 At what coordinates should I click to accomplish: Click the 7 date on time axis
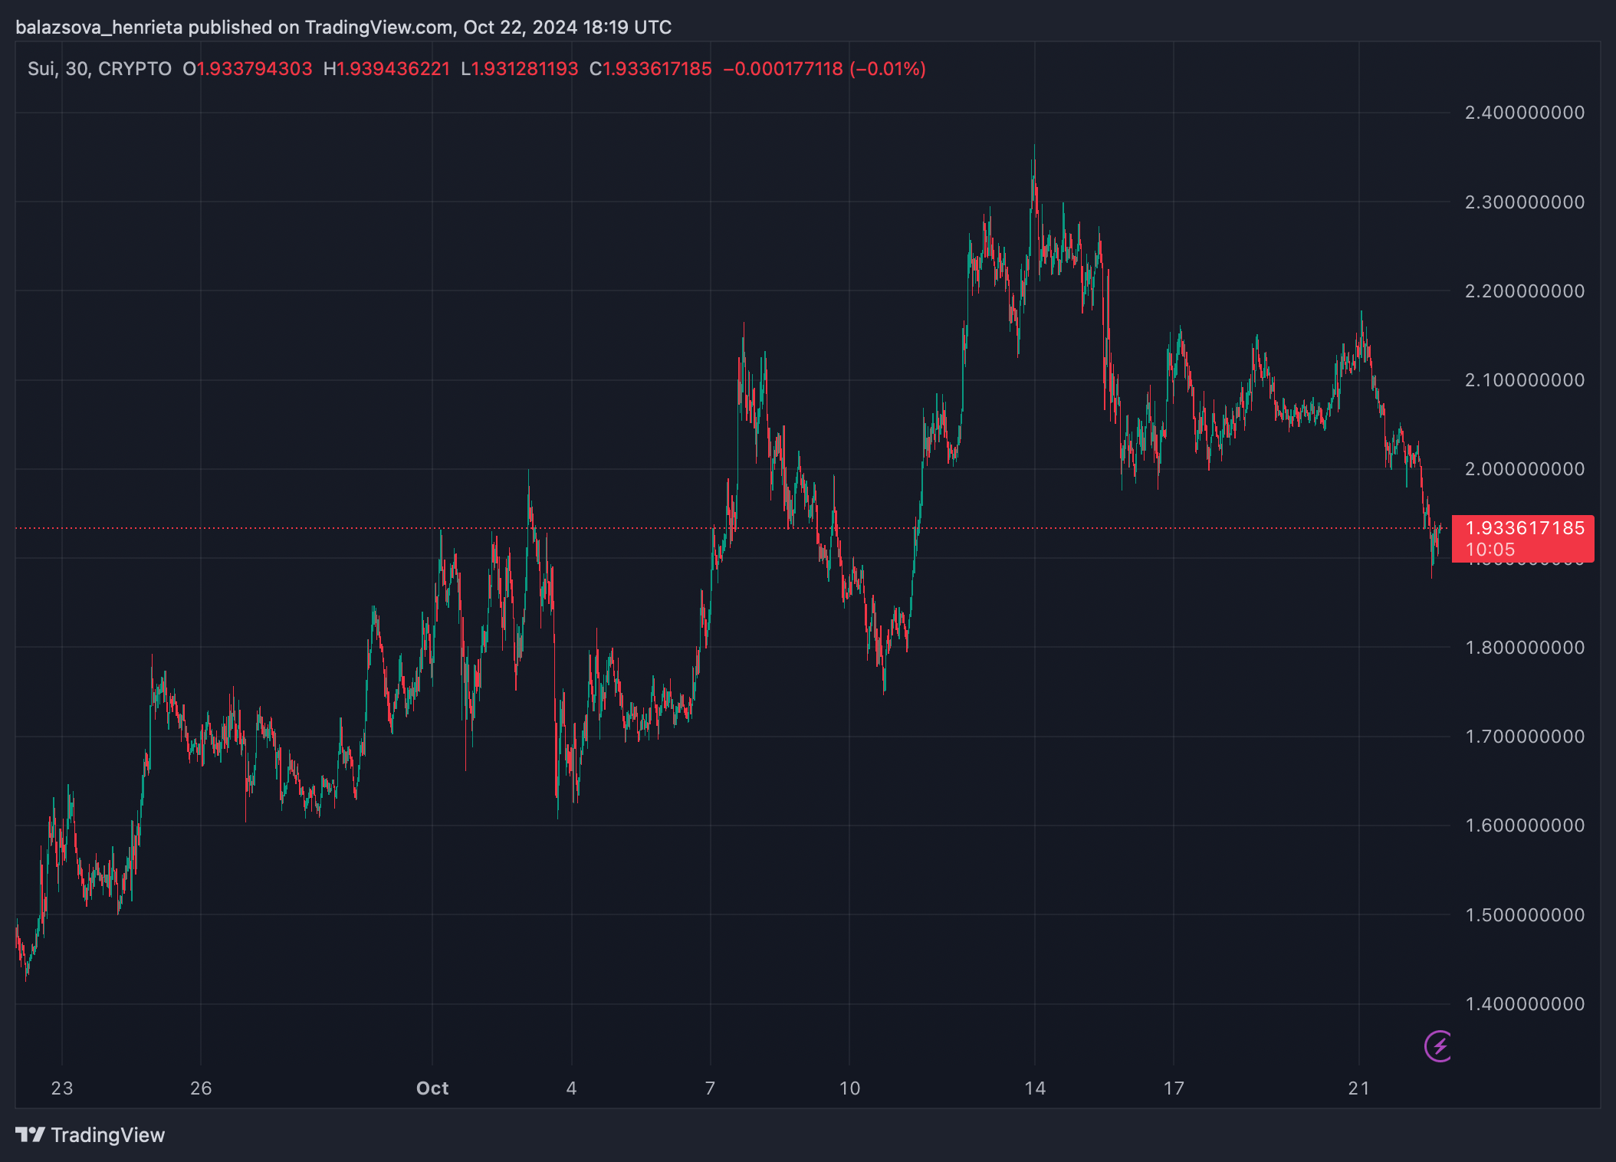pyautogui.click(x=711, y=1088)
